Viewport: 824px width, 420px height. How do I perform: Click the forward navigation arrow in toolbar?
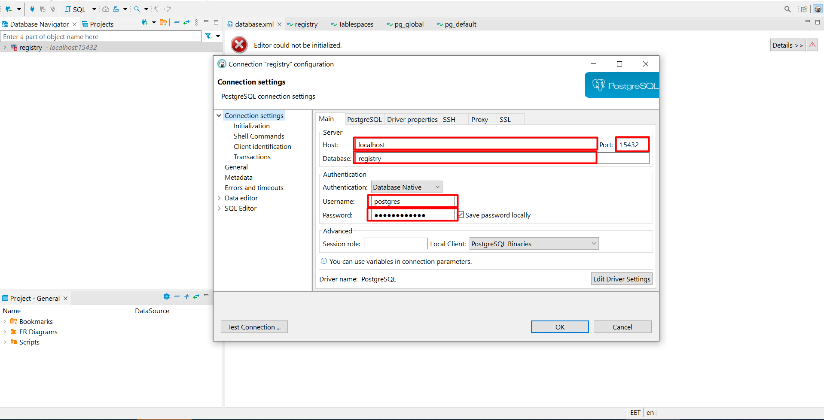click(168, 9)
